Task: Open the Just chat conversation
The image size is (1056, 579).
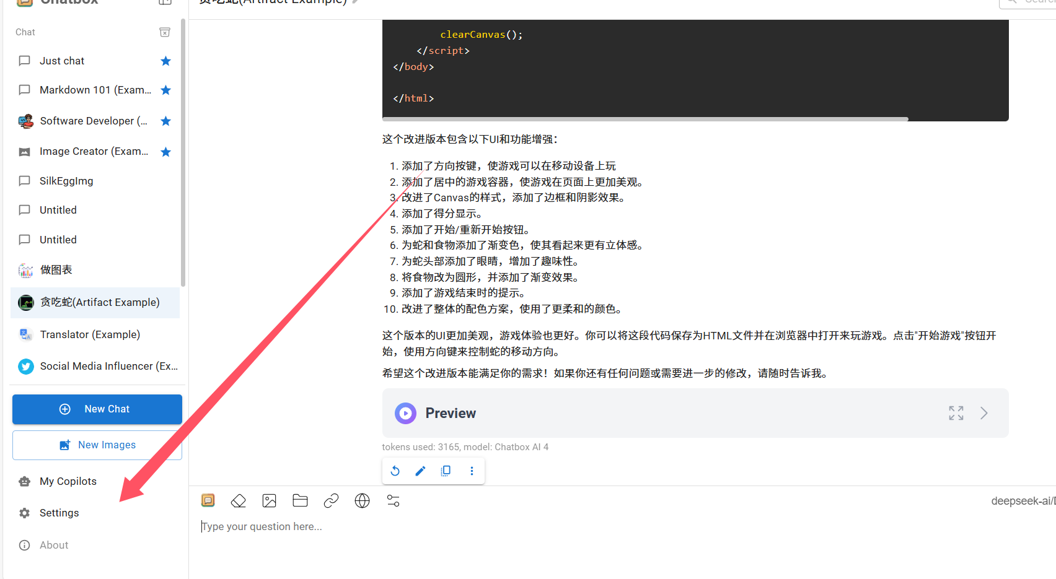Action: 95,61
